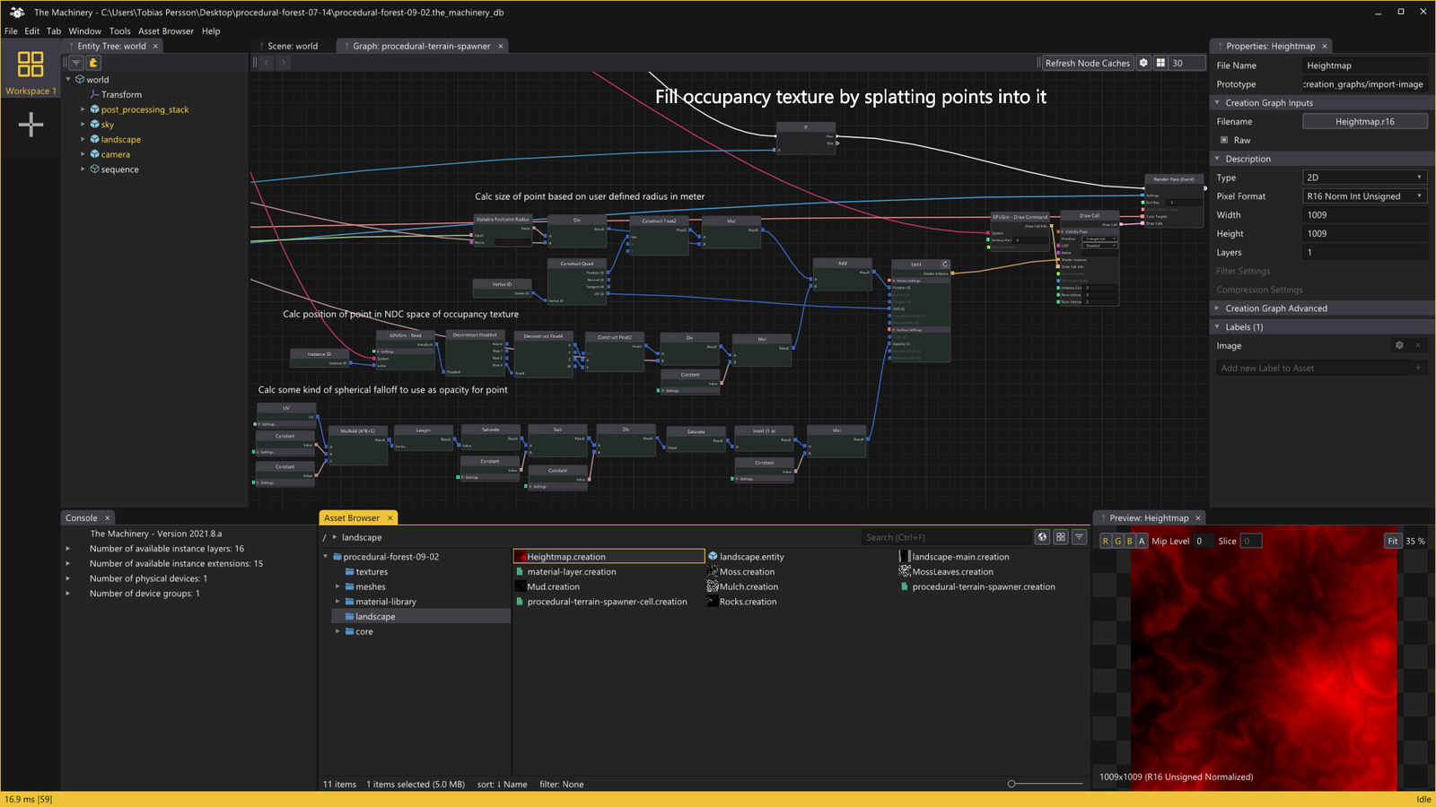Select Rocks.creation asset
Viewport: 1436px width, 807px height.
point(741,603)
